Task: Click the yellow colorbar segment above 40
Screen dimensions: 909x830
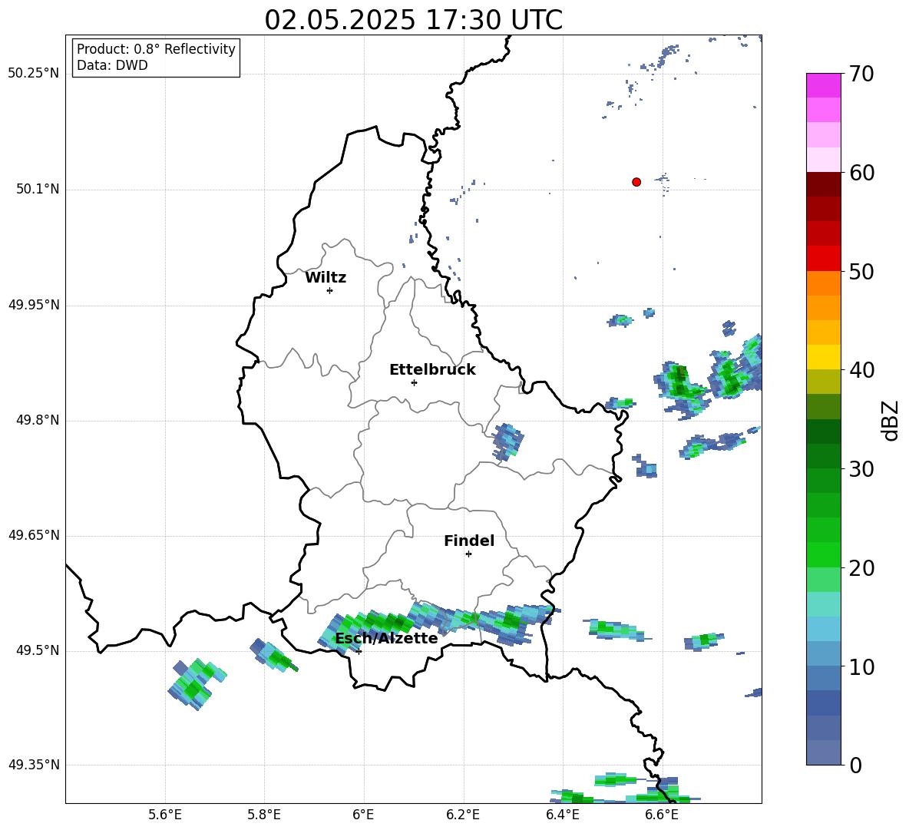Action: 823,357
